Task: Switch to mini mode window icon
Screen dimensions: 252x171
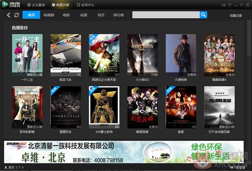Action: [x=230, y=5]
